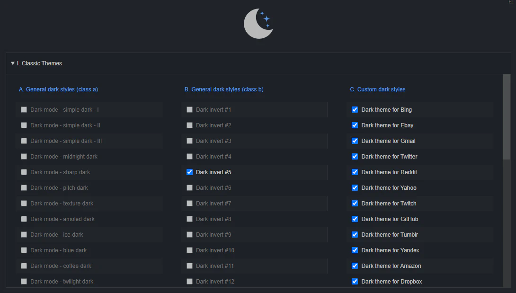Click heading A. General dark styles (class a)
Screen dimensions: 516x293
pos(58,89)
